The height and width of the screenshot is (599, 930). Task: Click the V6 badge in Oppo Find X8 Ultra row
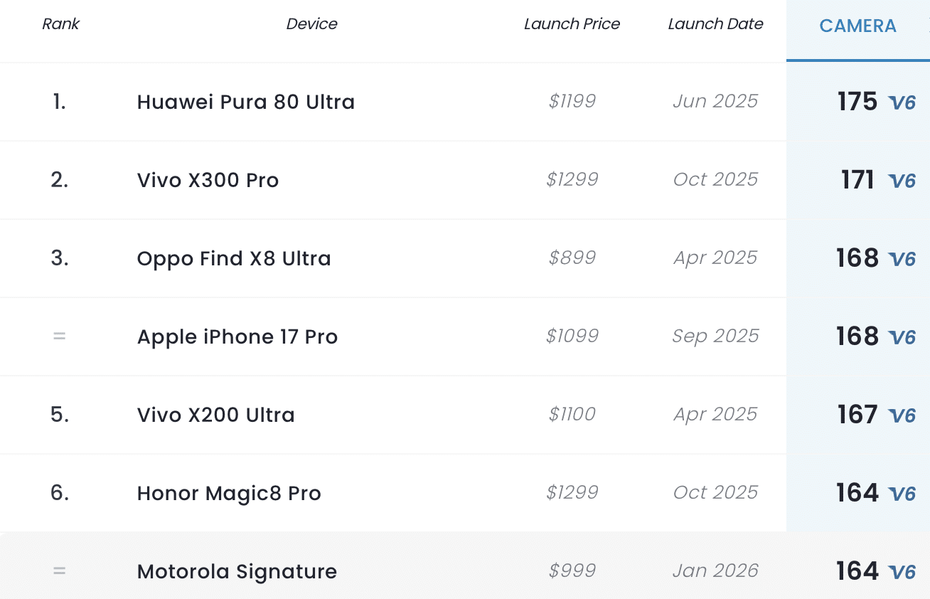pos(902,260)
